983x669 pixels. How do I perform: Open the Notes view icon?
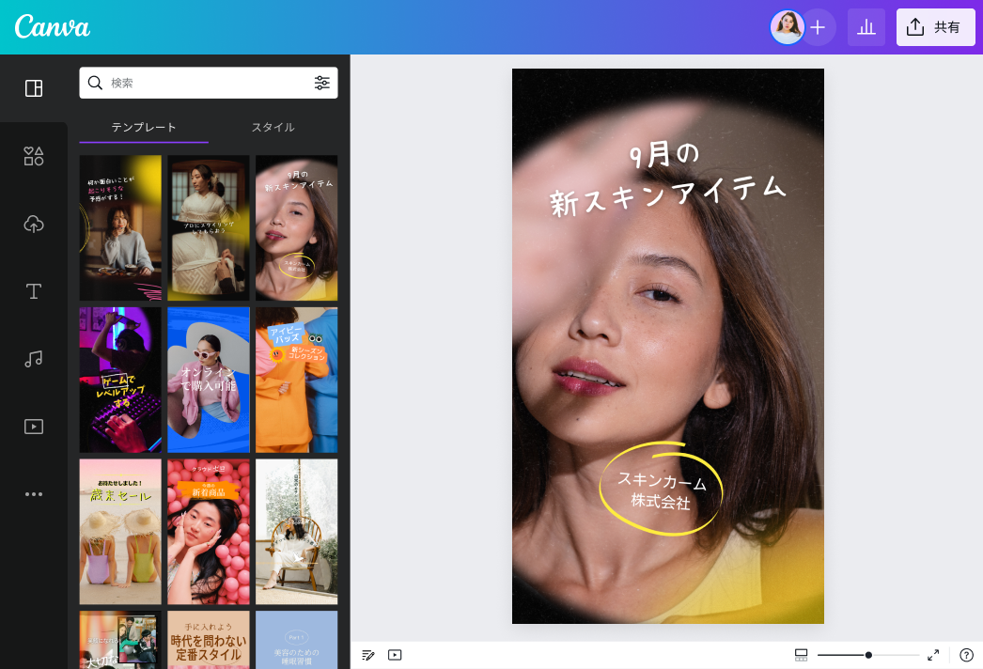[367, 655]
